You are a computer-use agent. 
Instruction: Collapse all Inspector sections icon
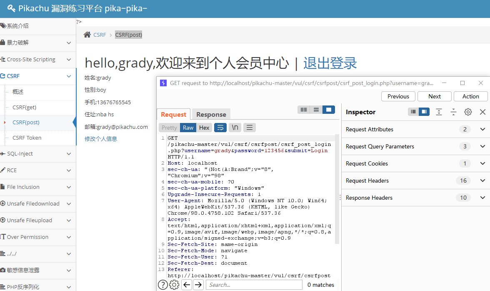tap(453, 112)
